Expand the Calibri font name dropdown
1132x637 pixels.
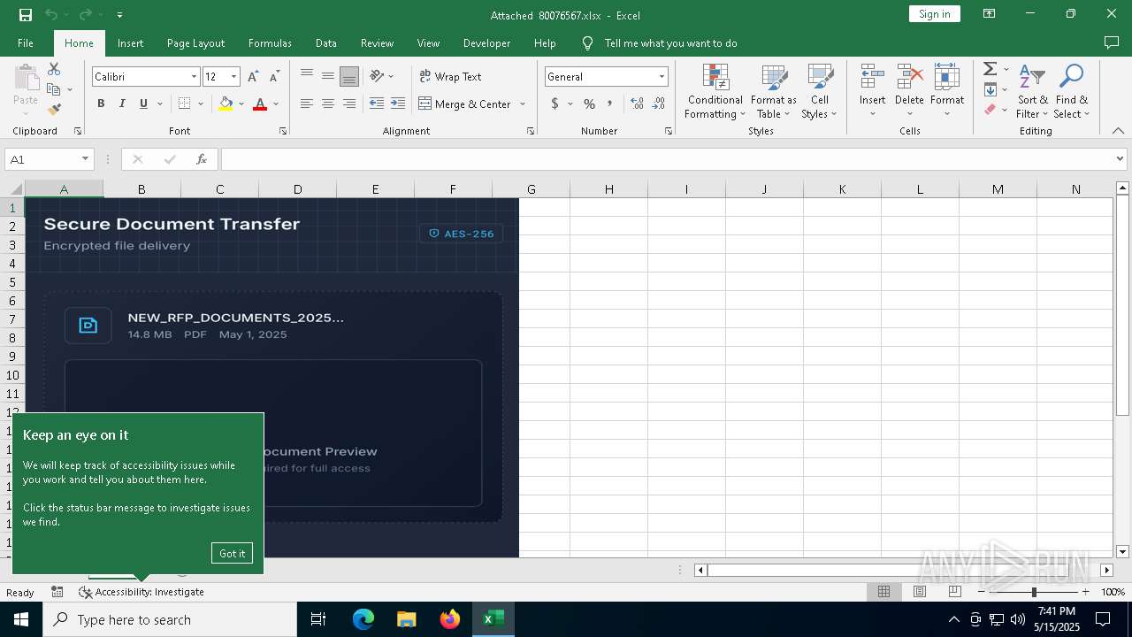click(x=194, y=77)
